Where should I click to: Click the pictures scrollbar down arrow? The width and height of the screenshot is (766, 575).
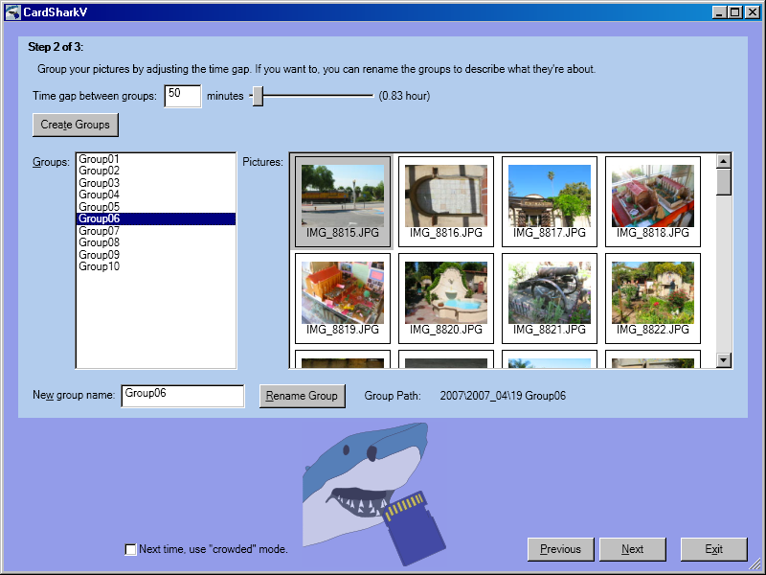click(724, 360)
